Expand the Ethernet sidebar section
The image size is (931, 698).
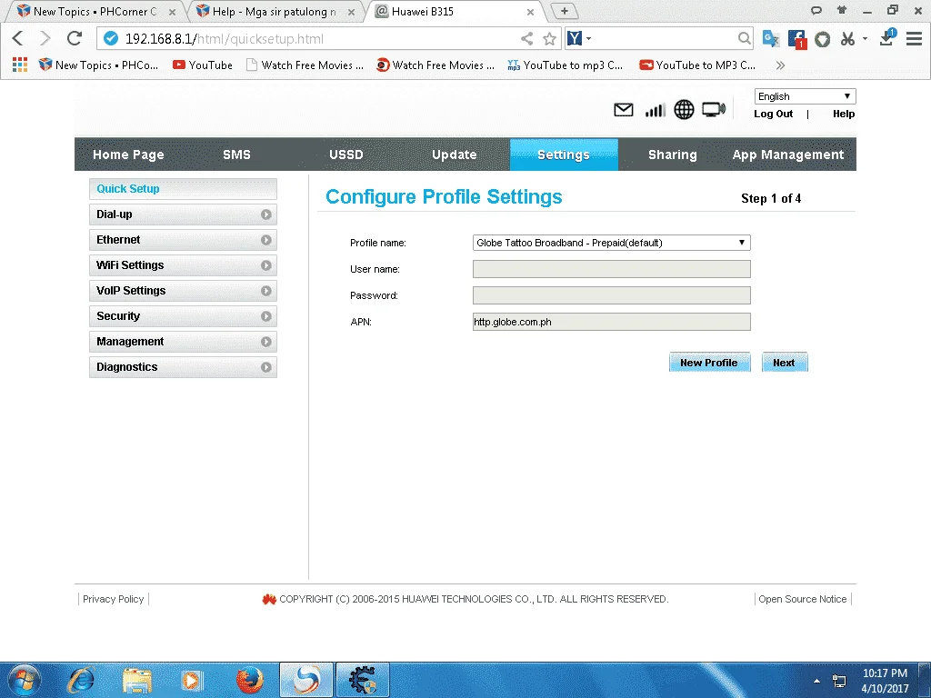[183, 240]
